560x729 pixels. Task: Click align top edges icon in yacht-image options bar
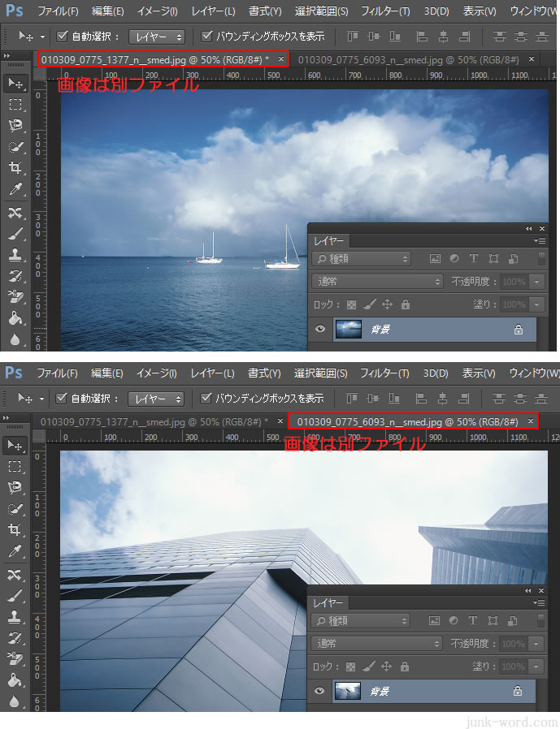click(353, 37)
